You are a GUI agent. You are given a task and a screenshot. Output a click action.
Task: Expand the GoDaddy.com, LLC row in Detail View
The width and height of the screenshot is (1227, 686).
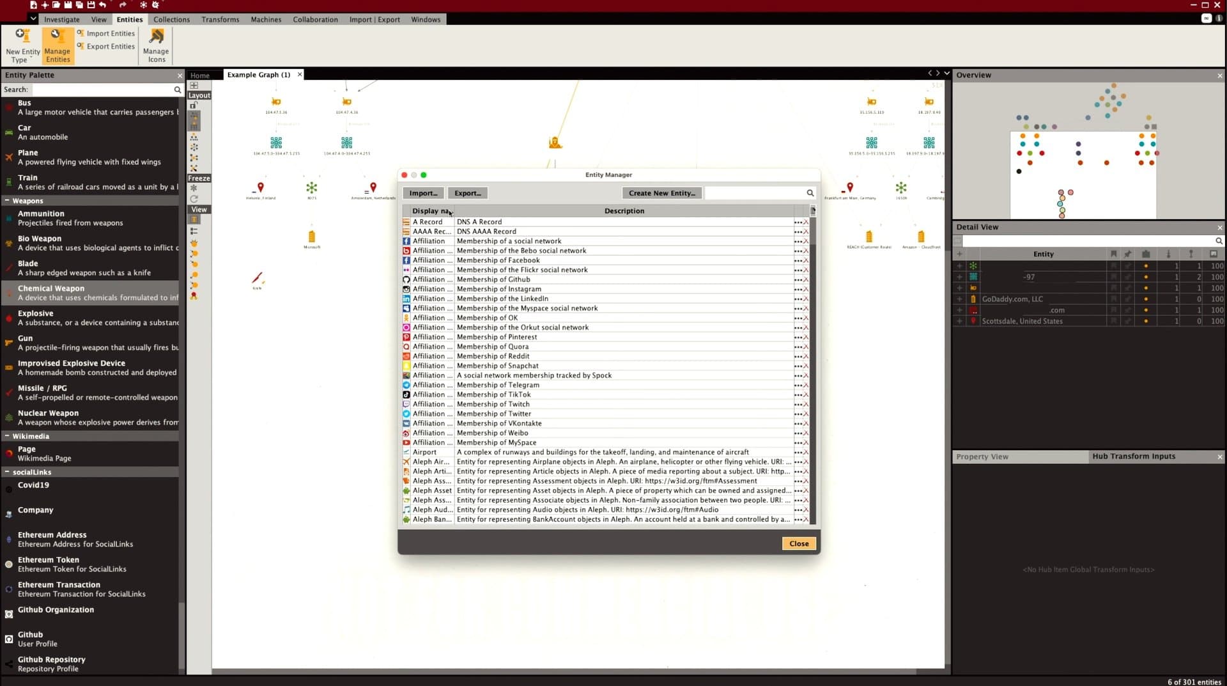coord(959,299)
